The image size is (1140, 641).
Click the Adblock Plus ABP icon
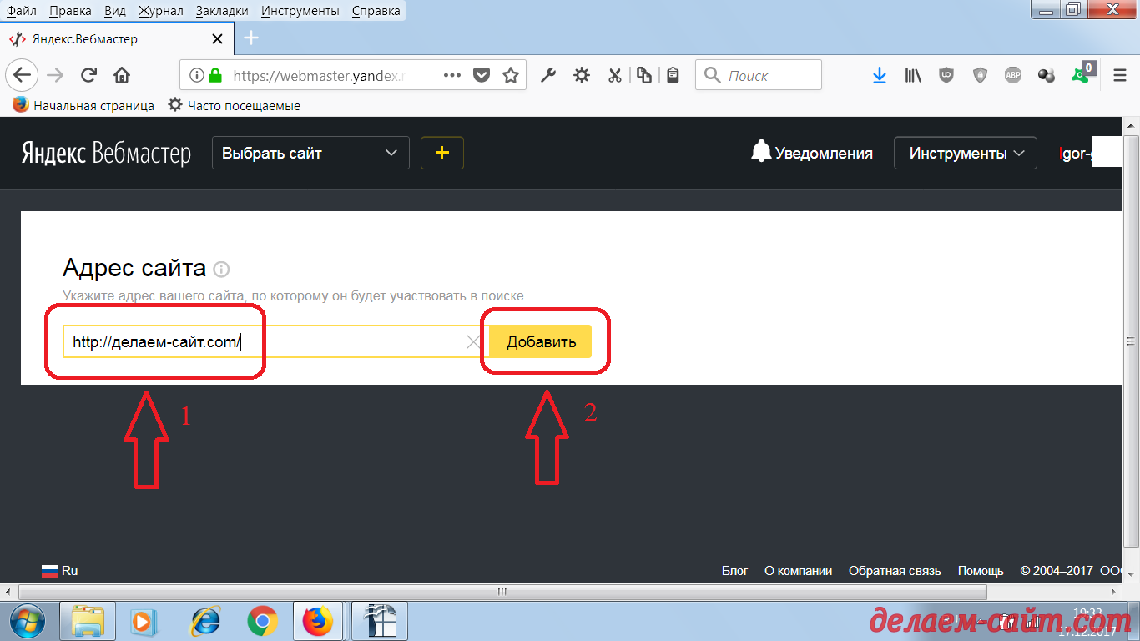[1012, 75]
